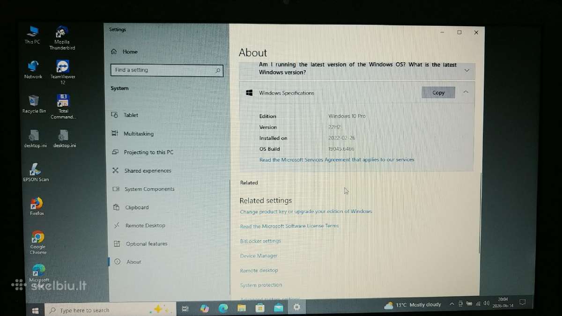Open System protection link

click(x=261, y=285)
